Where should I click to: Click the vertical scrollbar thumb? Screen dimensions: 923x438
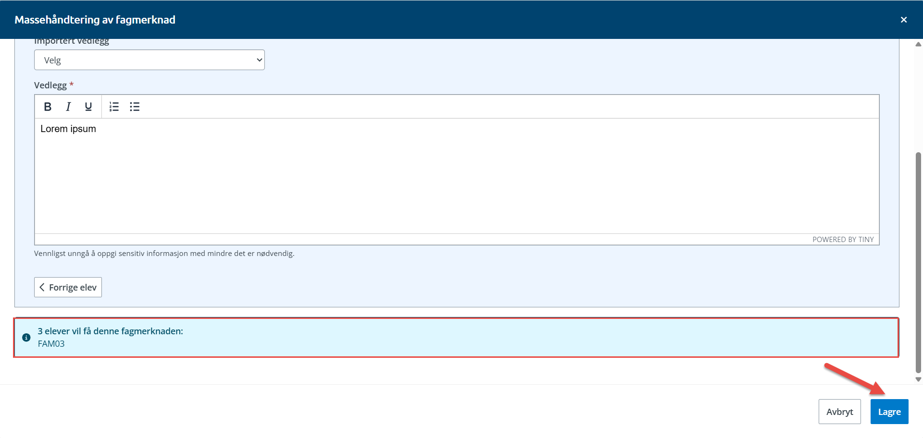tap(918, 262)
